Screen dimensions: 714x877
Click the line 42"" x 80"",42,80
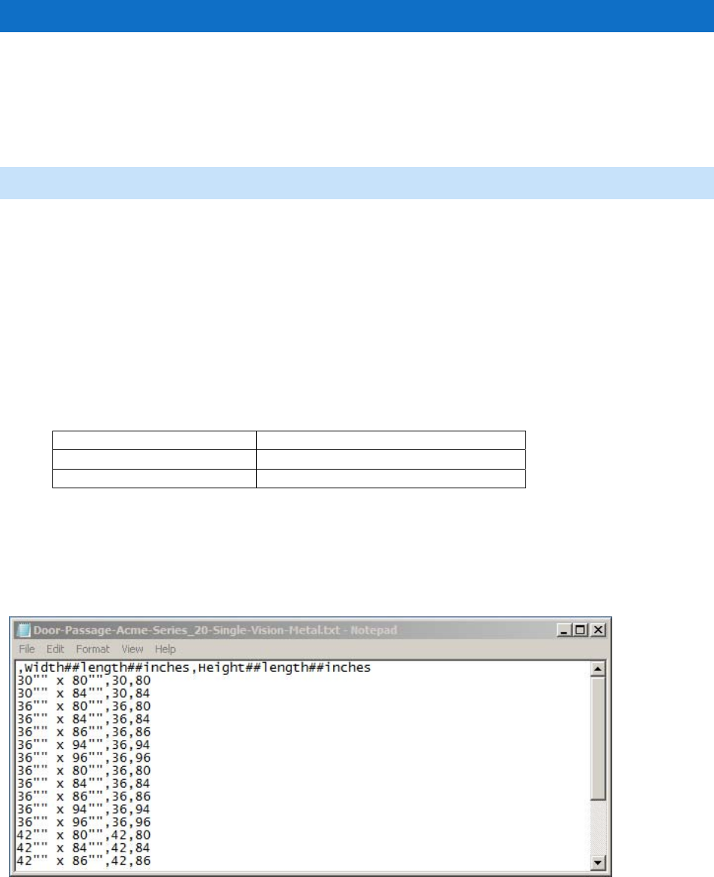pyautogui.click(x=84, y=834)
